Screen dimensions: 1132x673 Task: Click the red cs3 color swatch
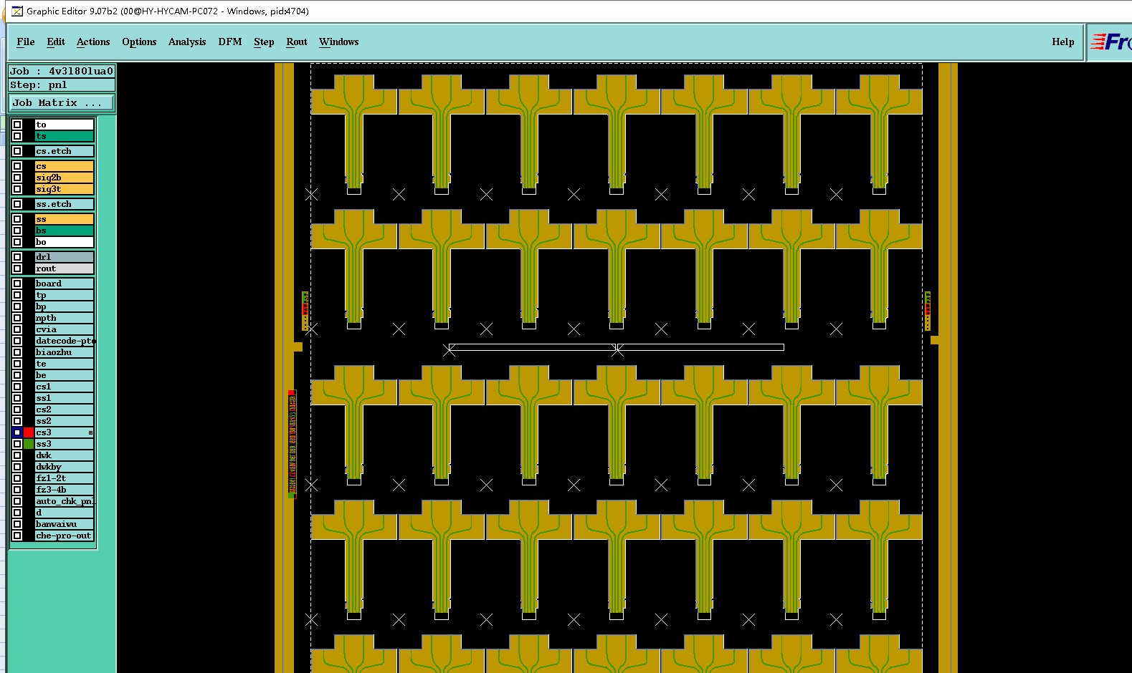click(x=29, y=432)
